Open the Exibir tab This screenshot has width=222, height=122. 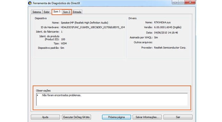point(47,12)
